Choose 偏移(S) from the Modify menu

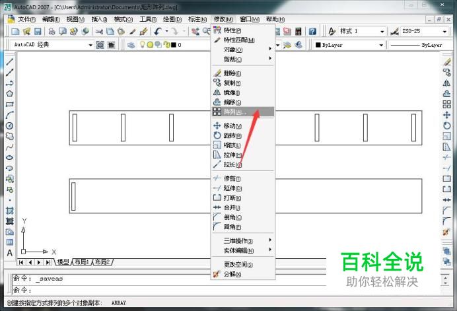tap(243, 102)
